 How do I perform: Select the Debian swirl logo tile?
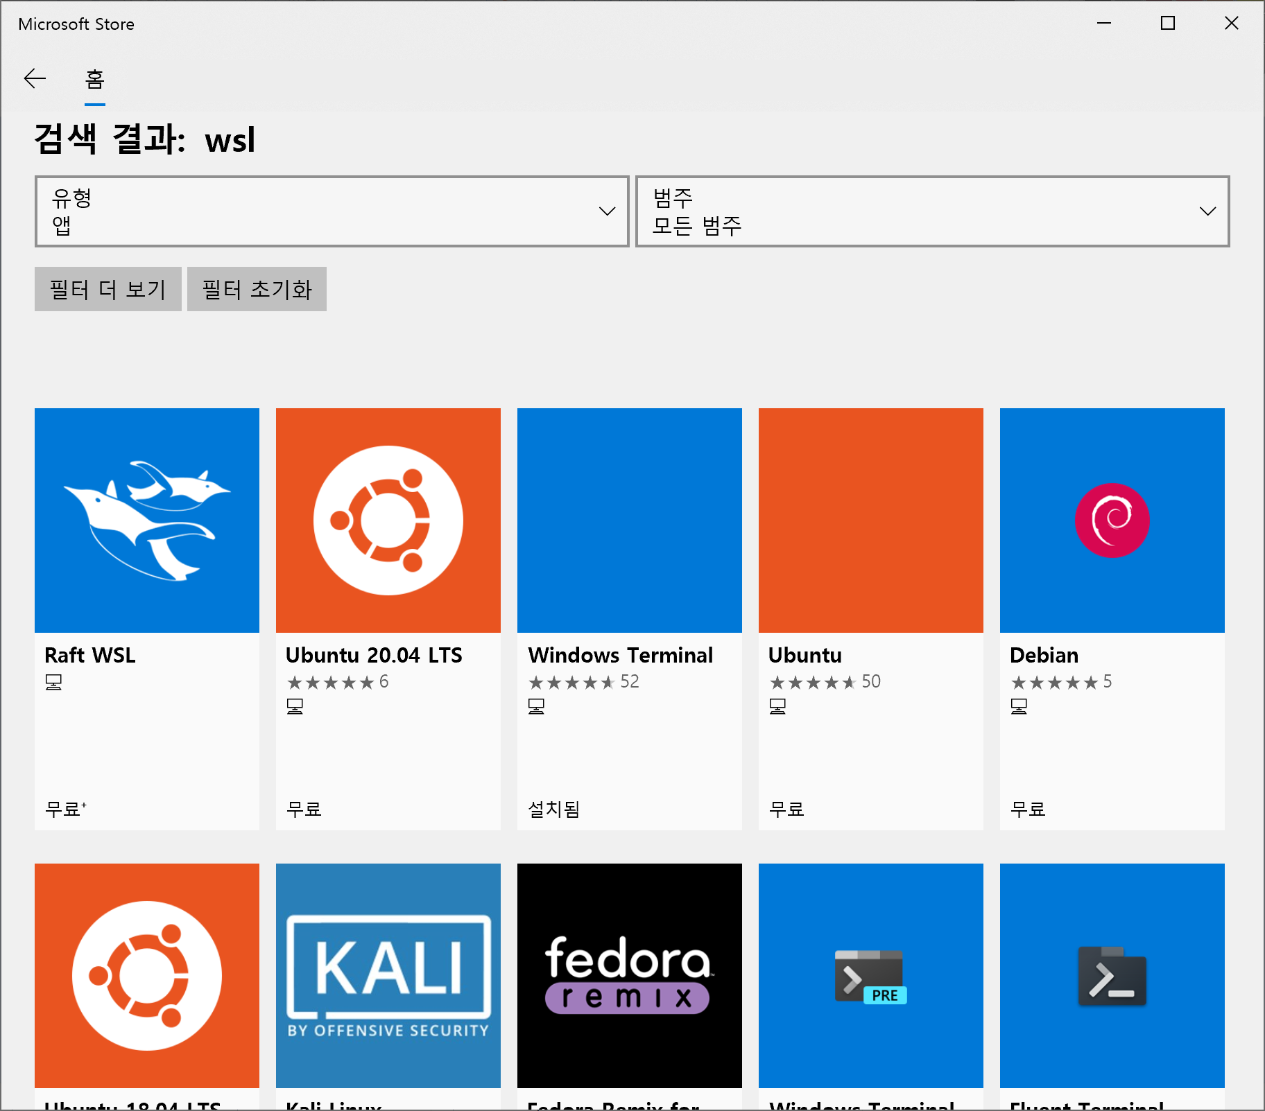pyautogui.click(x=1112, y=520)
